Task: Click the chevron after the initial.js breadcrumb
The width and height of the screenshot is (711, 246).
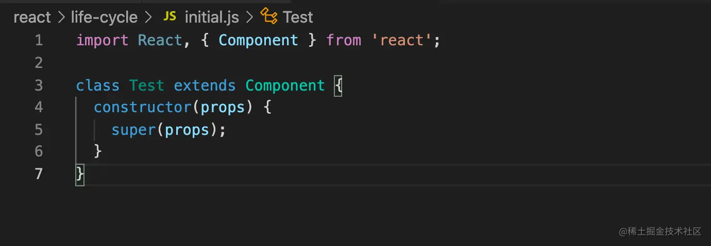Action: tap(250, 18)
